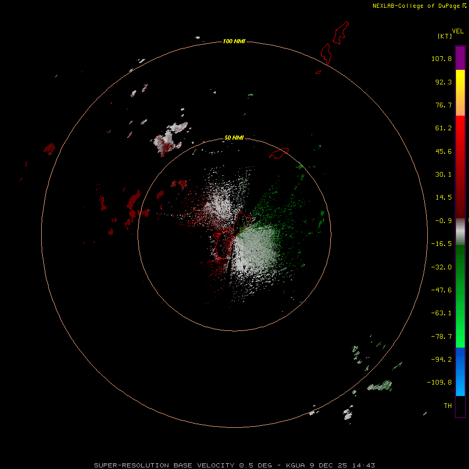Screen dimensions: 469x469
Task: Click the 92.3 velocity scale value
Action: pyautogui.click(x=443, y=82)
